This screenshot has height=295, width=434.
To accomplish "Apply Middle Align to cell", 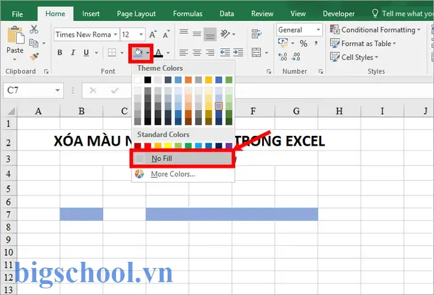I will click(x=197, y=34).
